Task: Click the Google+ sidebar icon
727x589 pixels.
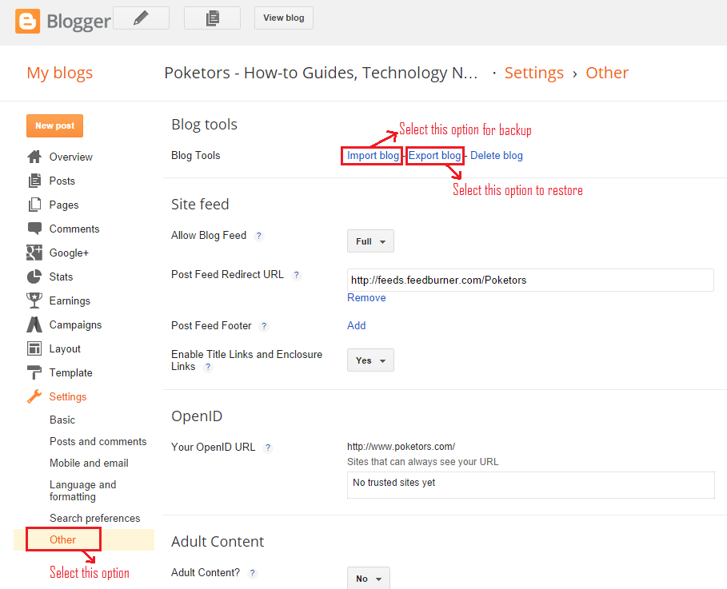Action: (x=34, y=253)
